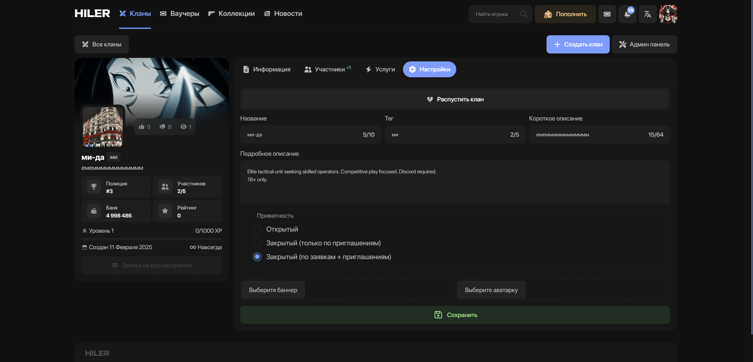
Task: Open the Кланы navigation tab
Action: [x=135, y=14]
